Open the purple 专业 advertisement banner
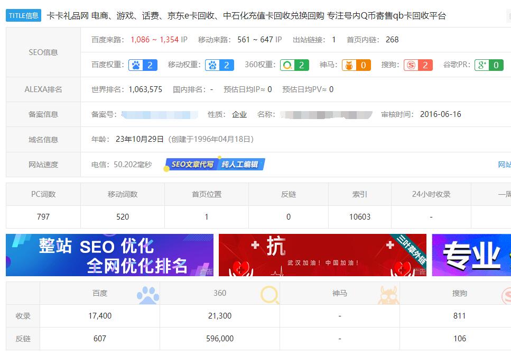 (471, 255)
